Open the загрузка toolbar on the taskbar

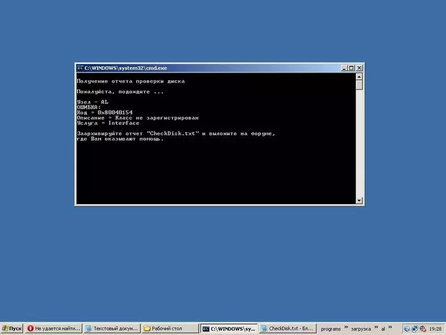(x=361, y=329)
